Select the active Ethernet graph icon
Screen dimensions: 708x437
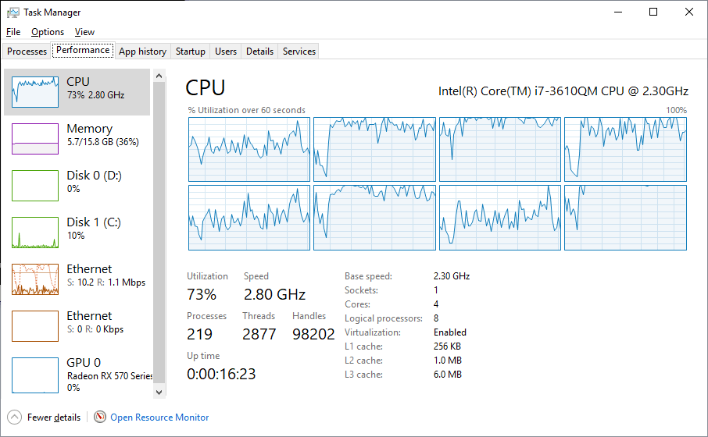[x=35, y=279]
